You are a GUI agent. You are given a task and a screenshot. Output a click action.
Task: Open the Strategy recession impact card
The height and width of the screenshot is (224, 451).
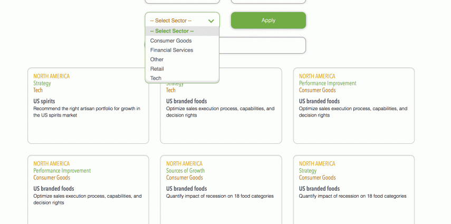[x=353, y=190]
